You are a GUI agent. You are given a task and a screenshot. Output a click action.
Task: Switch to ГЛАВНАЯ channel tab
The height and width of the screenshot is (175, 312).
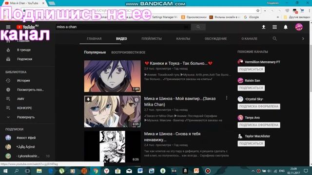(x=94, y=39)
